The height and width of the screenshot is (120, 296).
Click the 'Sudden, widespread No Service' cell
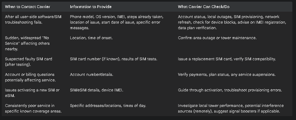pyautogui.click(x=27, y=43)
